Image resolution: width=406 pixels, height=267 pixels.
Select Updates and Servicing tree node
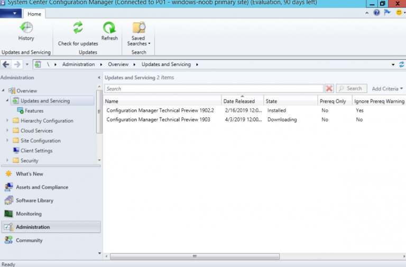pyautogui.click(x=52, y=101)
